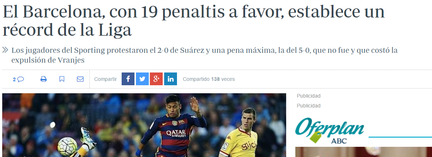Click the comment count number 2
Viewport: 432px width, 157px height.
(14, 79)
